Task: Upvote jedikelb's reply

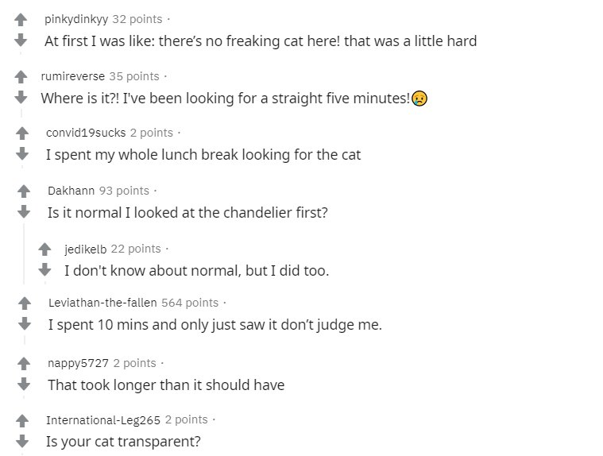Action: click(x=44, y=249)
